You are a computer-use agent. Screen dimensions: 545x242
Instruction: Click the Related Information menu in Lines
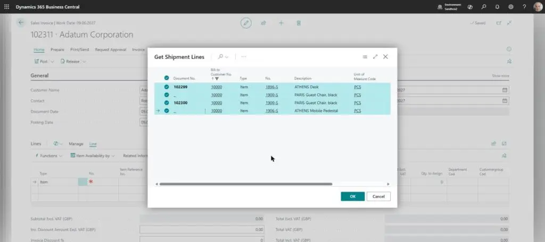click(x=135, y=155)
